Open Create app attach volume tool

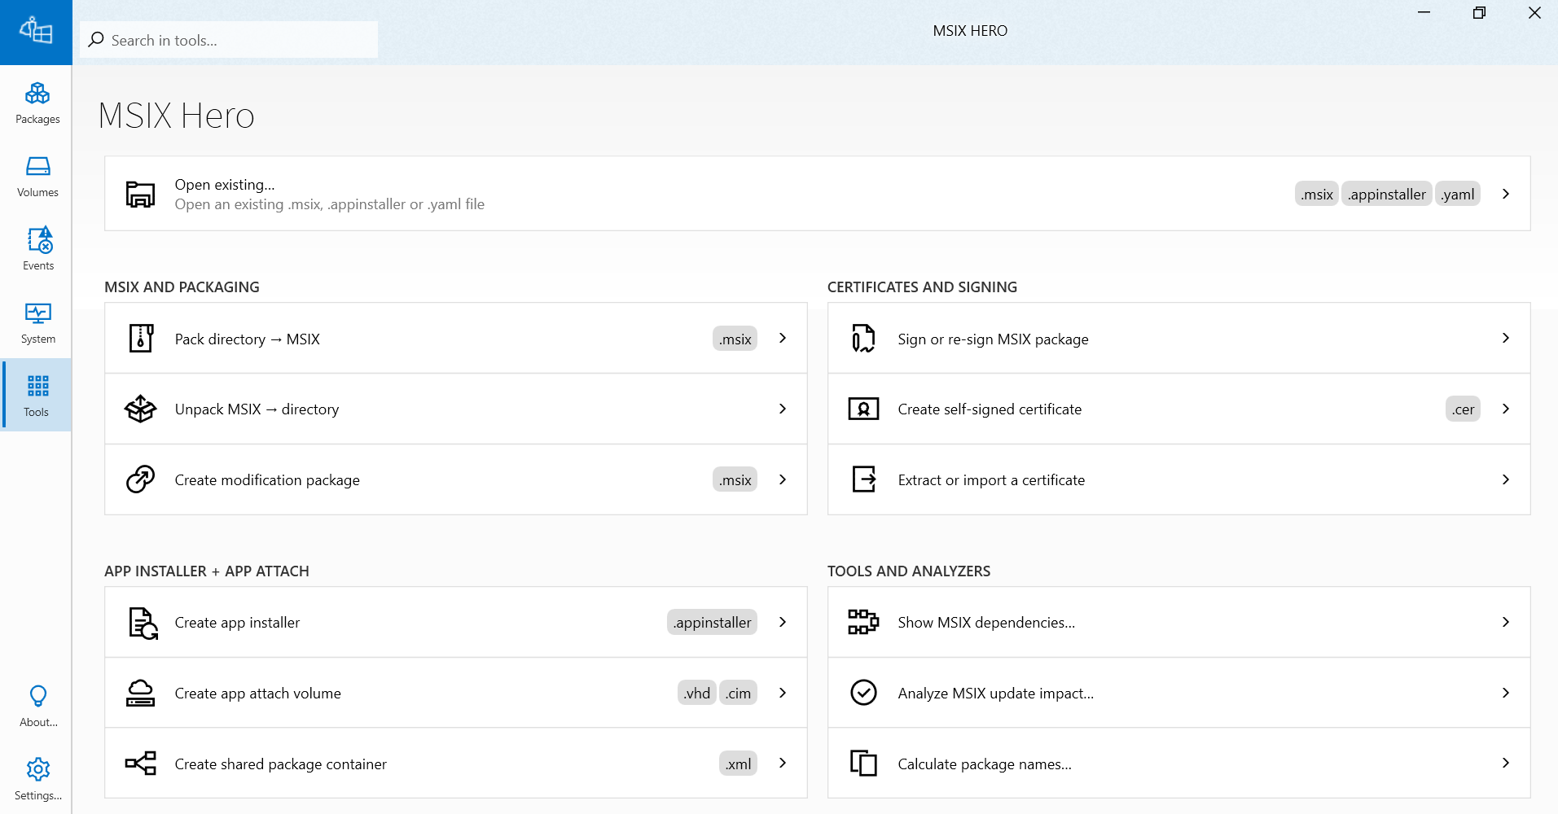pyautogui.click(x=456, y=693)
